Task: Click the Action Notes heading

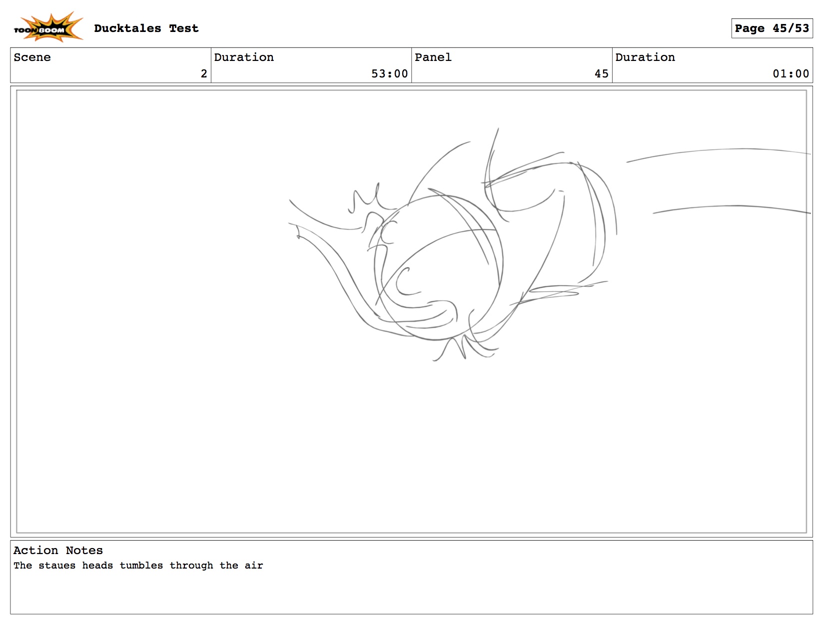Action: point(58,551)
